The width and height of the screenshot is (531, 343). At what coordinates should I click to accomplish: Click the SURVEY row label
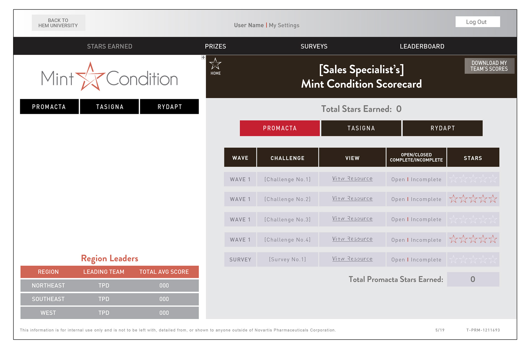point(240,259)
